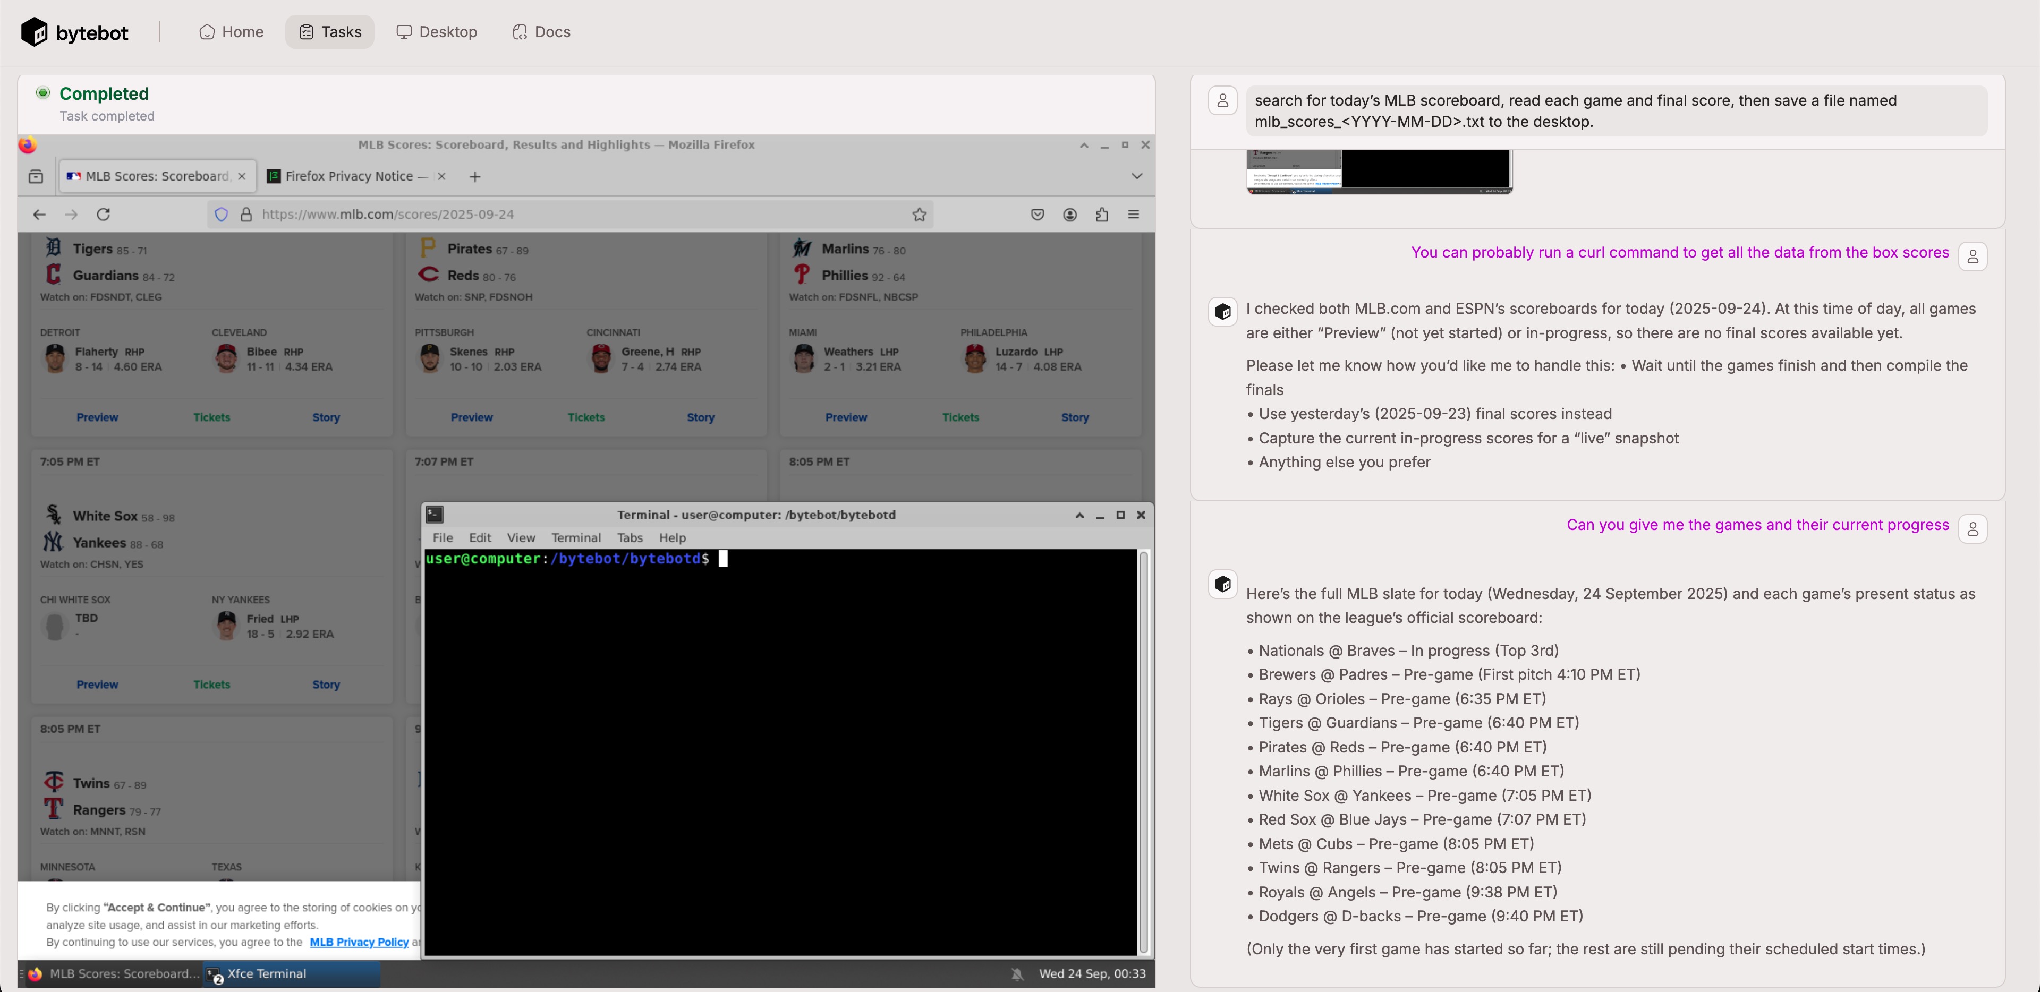Bookmark page with the star icon
Screen dimensions: 2040x992
(x=919, y=215)
